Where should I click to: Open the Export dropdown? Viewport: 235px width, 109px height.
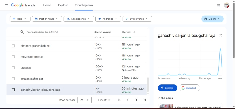click(x=212, y=19)
